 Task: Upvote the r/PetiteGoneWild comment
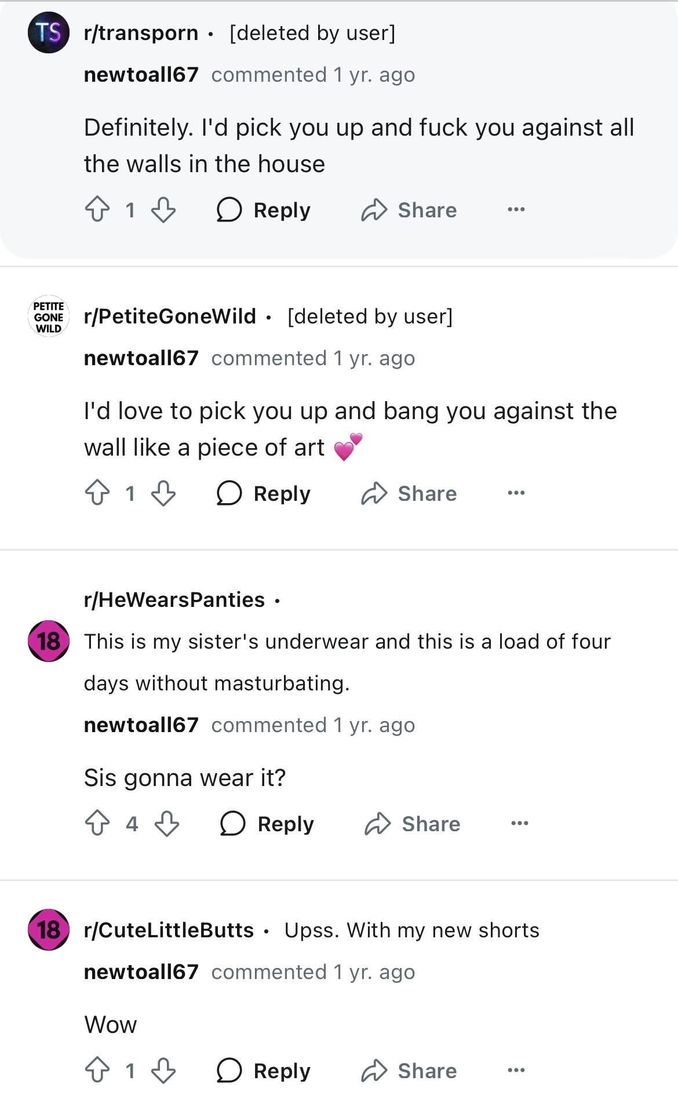click(97, 493)
